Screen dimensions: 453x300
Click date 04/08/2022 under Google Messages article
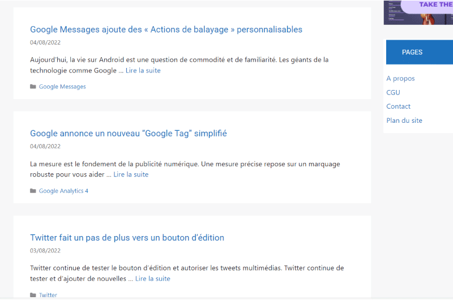[x=45, y=42]
